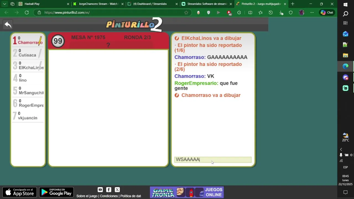Open the Política de datos link
Viewport: 354px width, 199px height.
(131, 196)
